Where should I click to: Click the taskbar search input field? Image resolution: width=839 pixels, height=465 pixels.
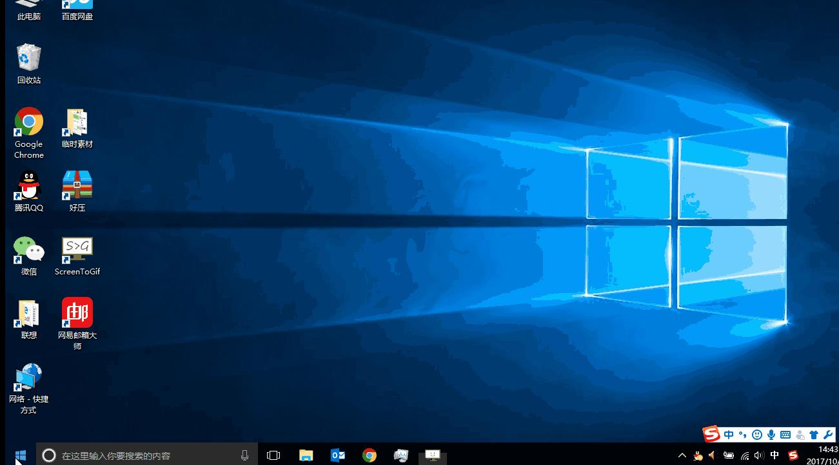pyautogui.click(x=142, y=455)
